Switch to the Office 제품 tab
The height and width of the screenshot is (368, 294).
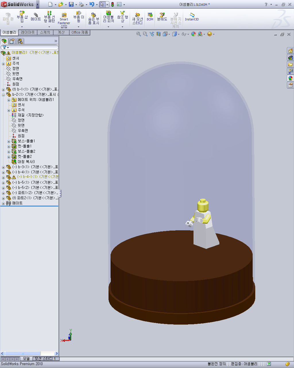pos(80,32)
